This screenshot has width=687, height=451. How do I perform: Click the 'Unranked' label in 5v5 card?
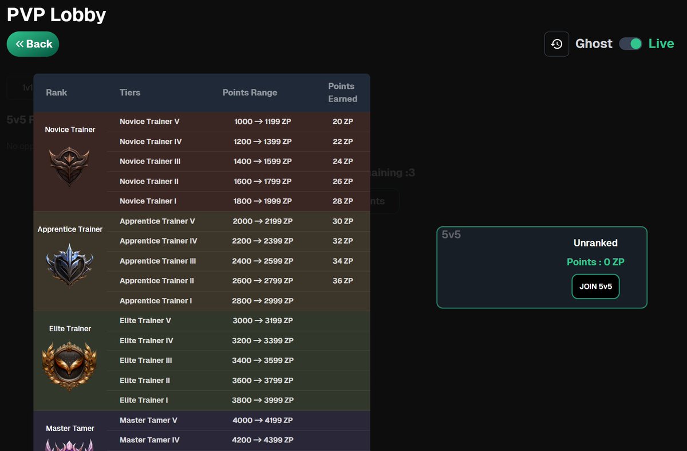595,243
